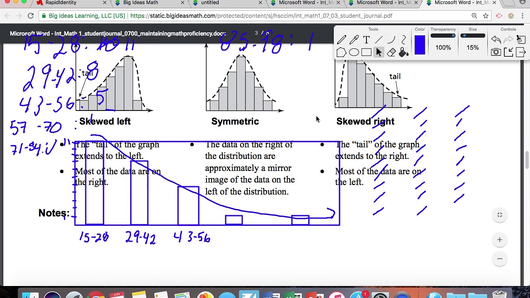
Task: Reload the current page
Action: (x=31, y=16)
